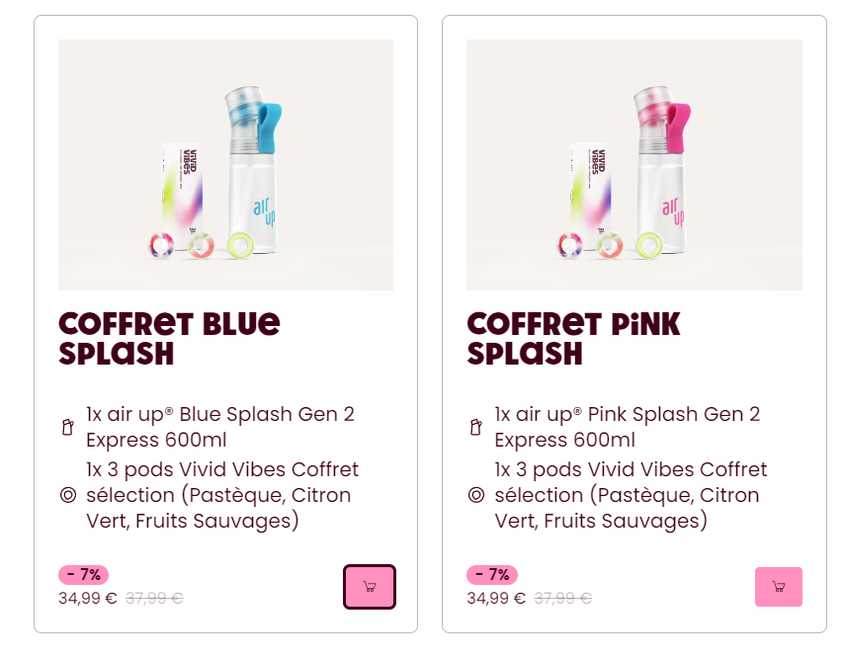Viewport: 844px width, 660px height.
Task: Select the Blue Splash Gen 2 Express text
Action: (x=219, y=427)
